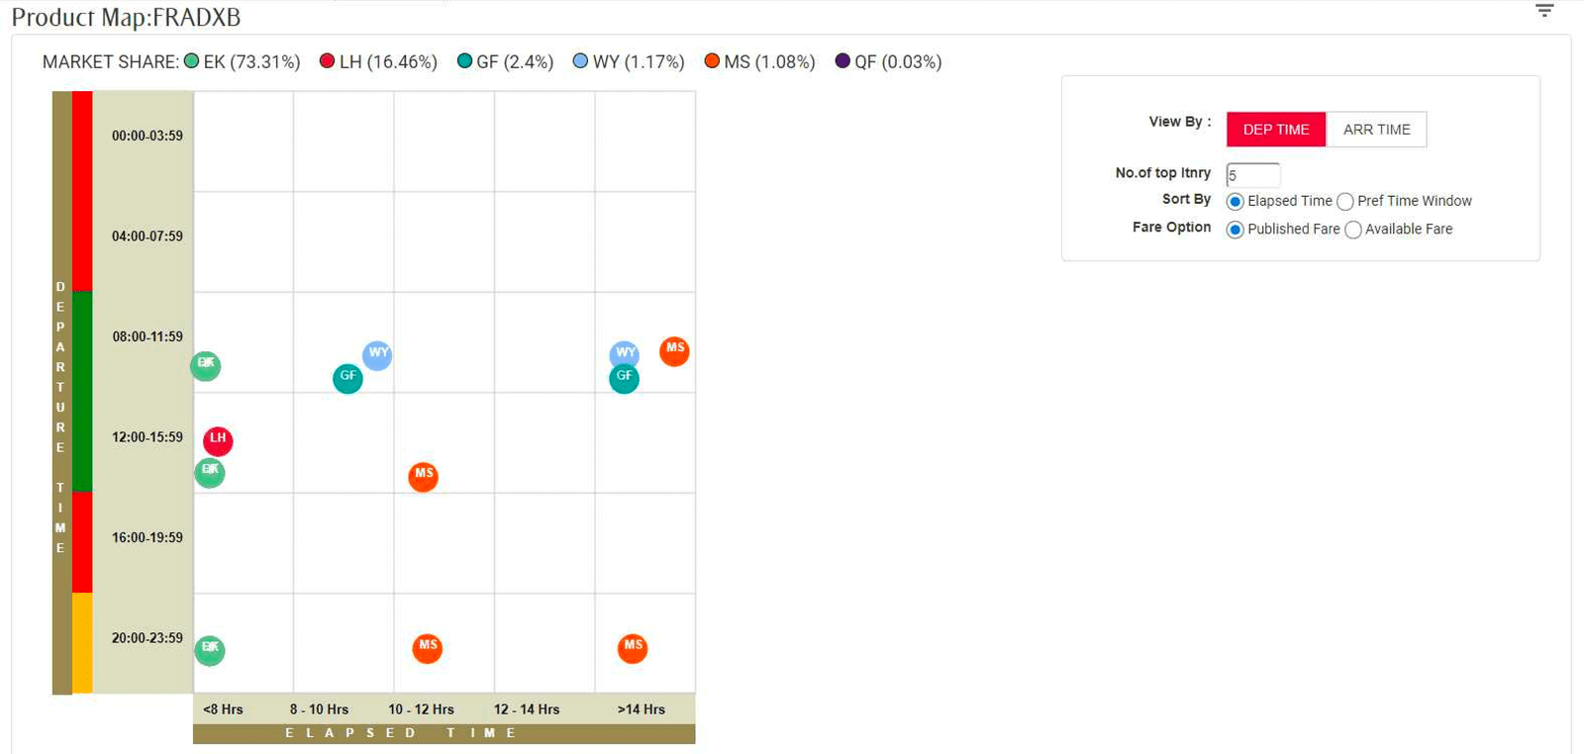This screenshot has height=754, width=1584.
Task: Click the No.of top Itnry field
Action: [1253, 175]
